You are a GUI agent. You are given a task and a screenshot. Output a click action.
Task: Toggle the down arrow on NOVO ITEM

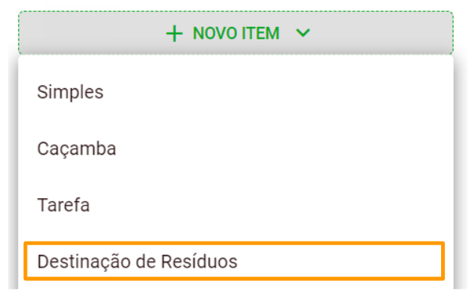302,34
